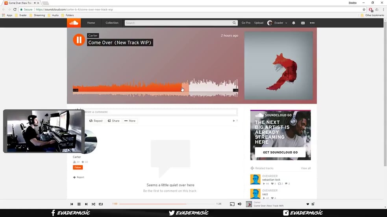This screenshot has width=387, height=217.
Task: Open the three-dot more menu in header
Action: pyautogui.click(x=312, y=23)
